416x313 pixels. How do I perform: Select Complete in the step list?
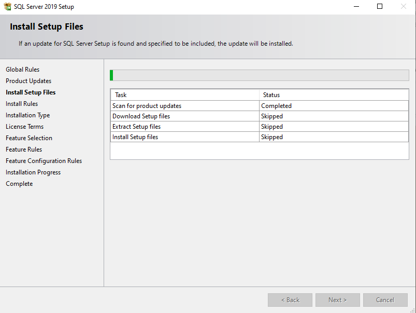click(19, 184)
